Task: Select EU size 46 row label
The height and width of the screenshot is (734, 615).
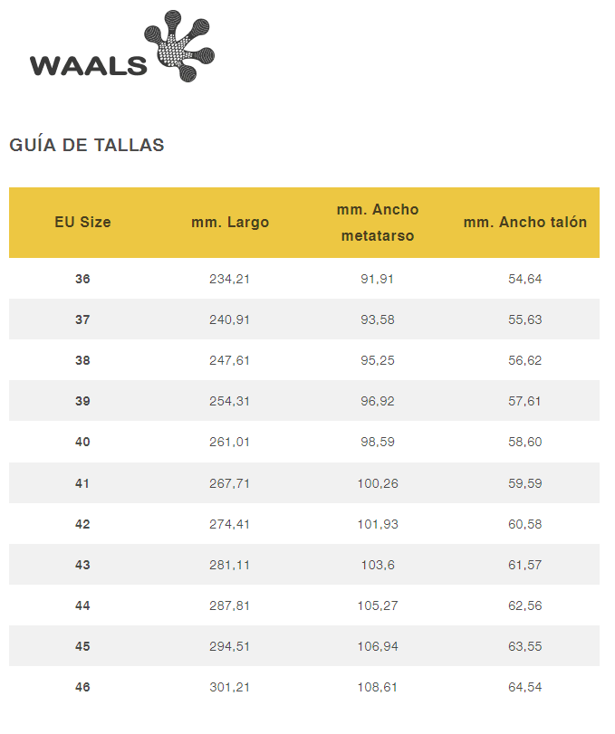Action: [82, 688]
